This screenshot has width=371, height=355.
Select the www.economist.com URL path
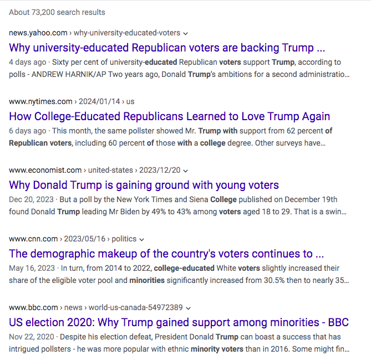[x=94, y=171]
